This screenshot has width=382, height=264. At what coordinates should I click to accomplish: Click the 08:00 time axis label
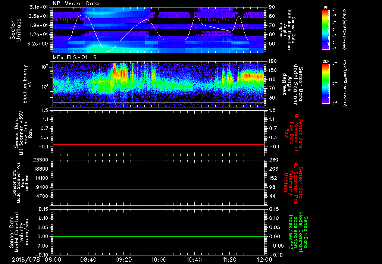click(53, 260)
